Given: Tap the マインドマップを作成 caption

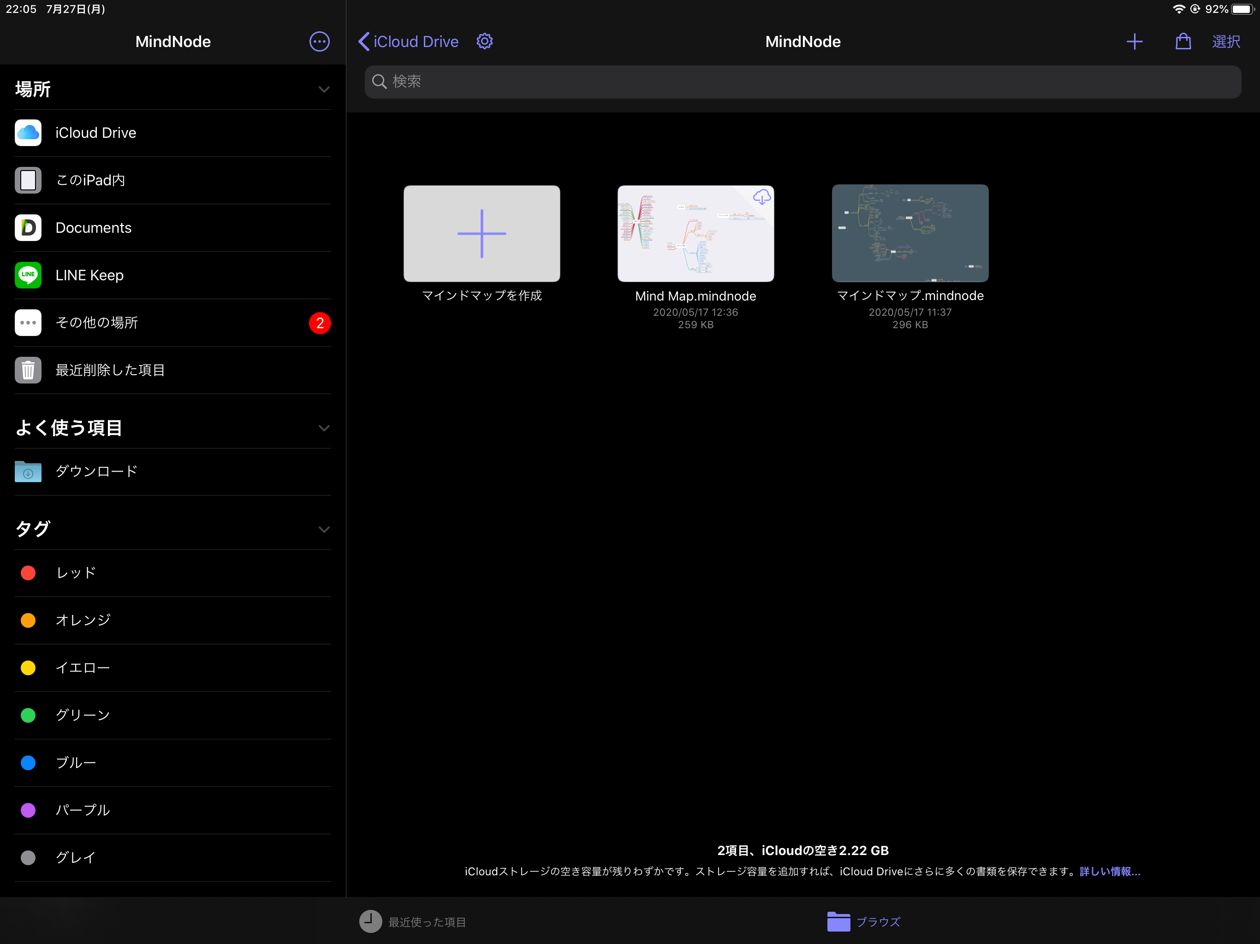Looking at the screenshot, I should coord(482,295).
